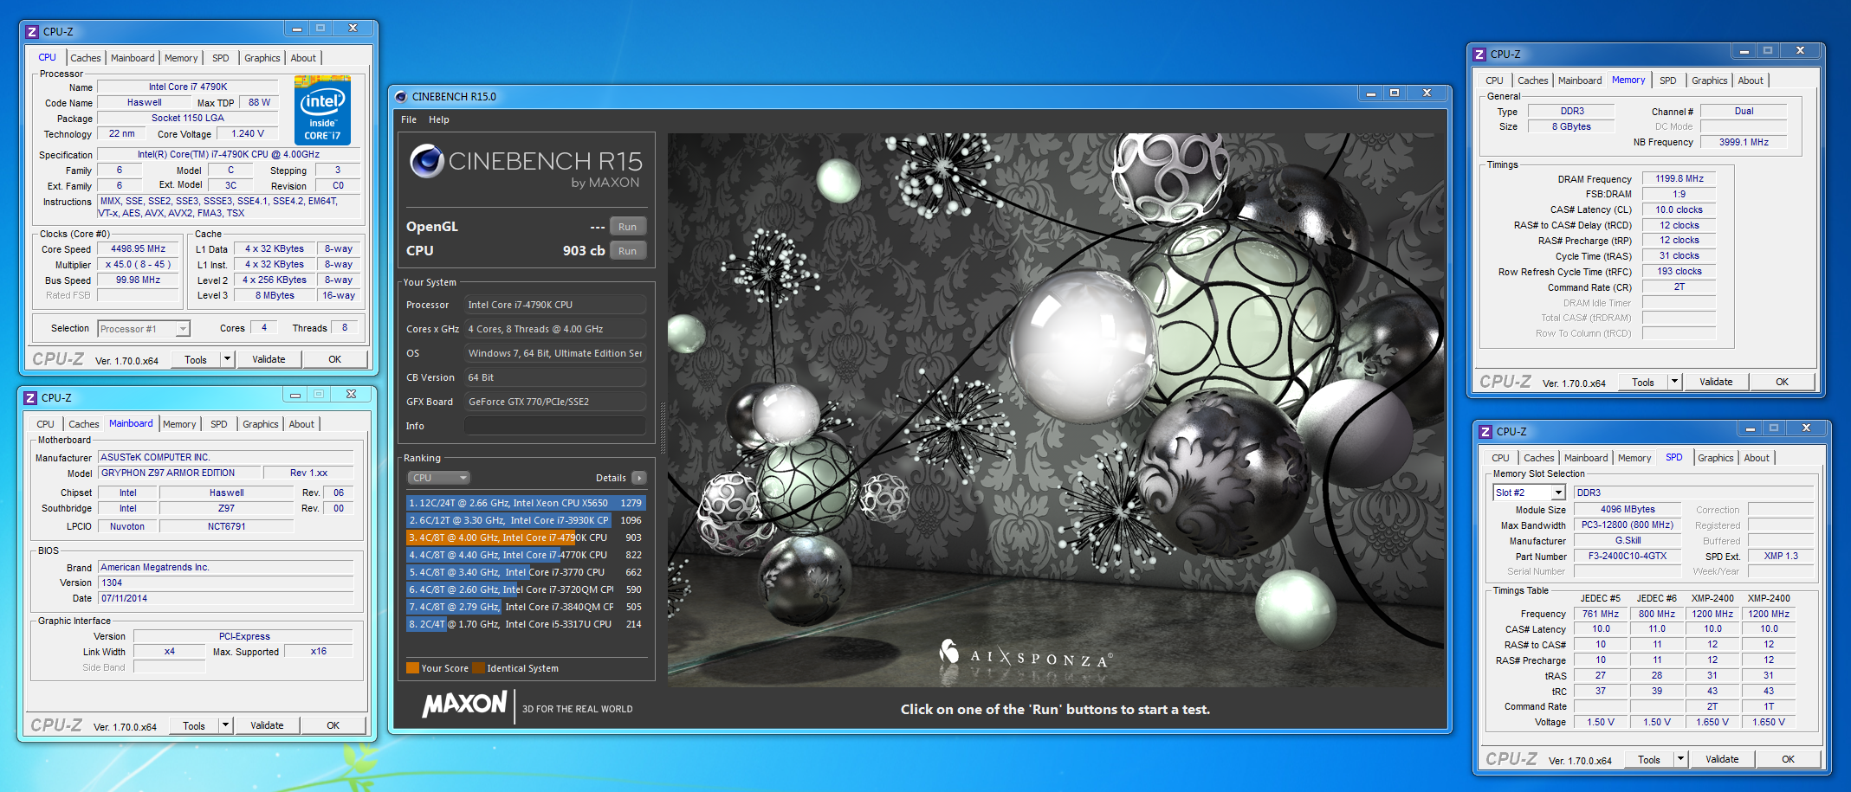Open the CPU ranking type dropdown in Cinebench
This screenshot has width=1851, height=792.
438,478
